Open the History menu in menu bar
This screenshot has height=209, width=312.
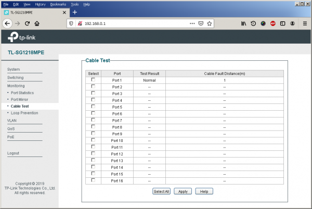pyautogui.click(x=40, y=4)
